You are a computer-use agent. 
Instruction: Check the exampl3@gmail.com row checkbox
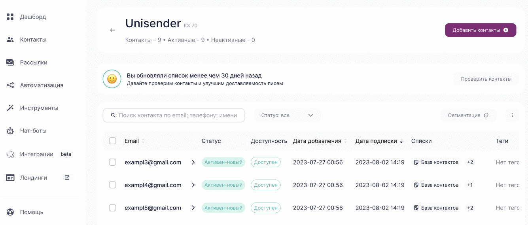pyautogui.click(x=112, y=162)
